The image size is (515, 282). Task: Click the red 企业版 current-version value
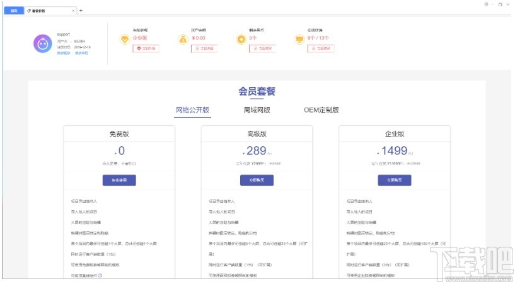140,38
